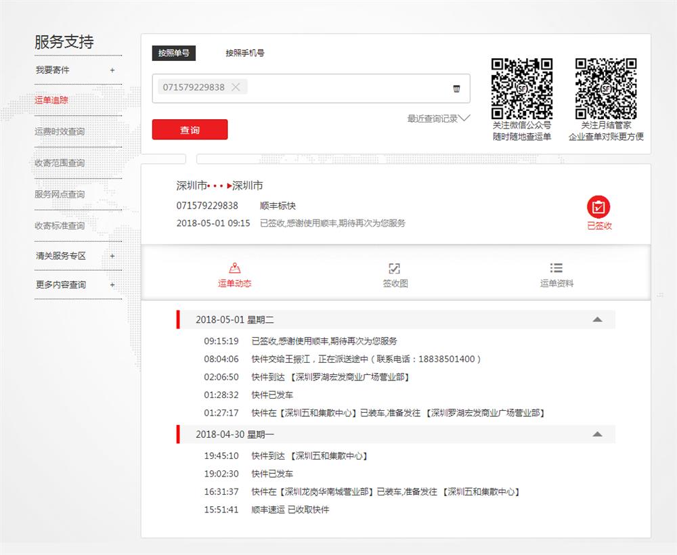The height and width of the screenshot is (555, 677).
Task: Click the 深圳市 to 深圳市 route heading
Action: [219, 185]
